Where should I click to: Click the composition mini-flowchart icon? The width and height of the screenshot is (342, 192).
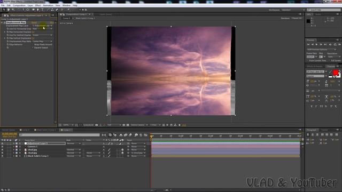[x=104, y=135]
